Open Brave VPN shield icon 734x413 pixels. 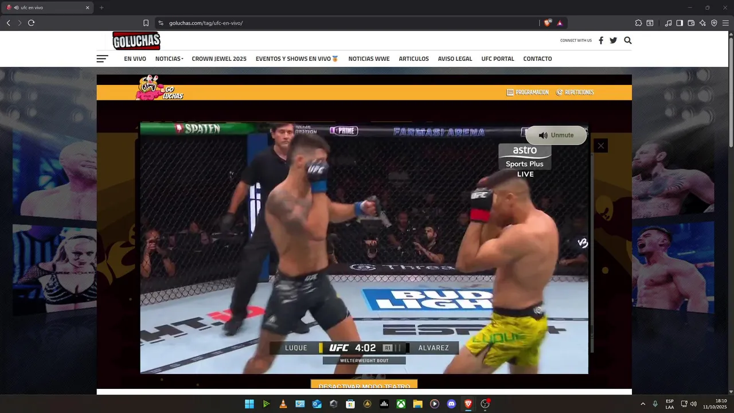coord(714,23)
